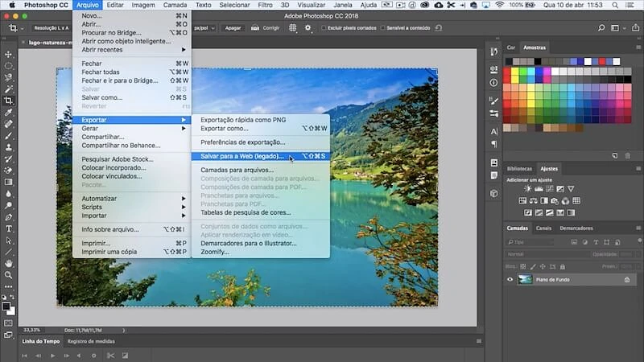644x362 pixels.
Task: Click the lock icon on Plano de Fundo layer
Action: (627, 279)
